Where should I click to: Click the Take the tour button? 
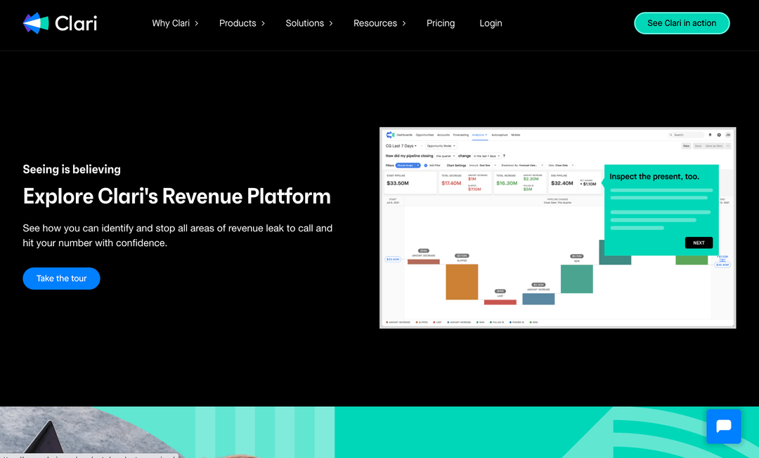(x=61, y=278)
